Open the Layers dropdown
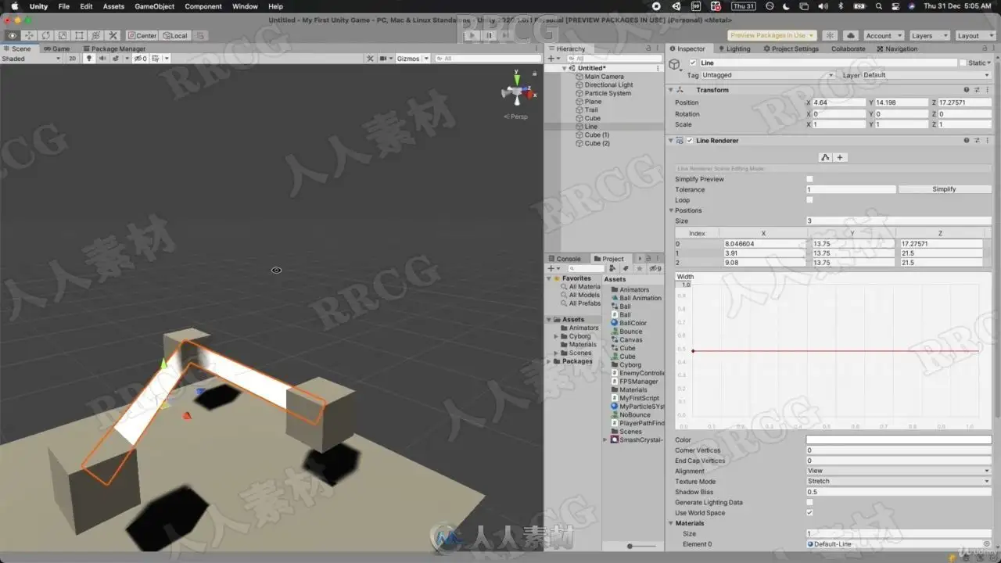 929,35
